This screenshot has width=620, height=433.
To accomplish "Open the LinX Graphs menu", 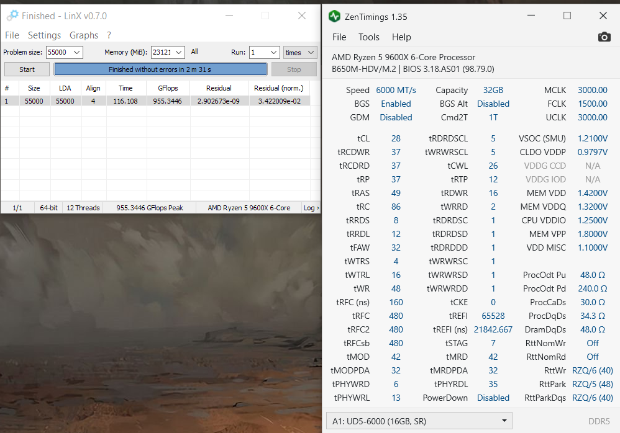I will [84, 35].
